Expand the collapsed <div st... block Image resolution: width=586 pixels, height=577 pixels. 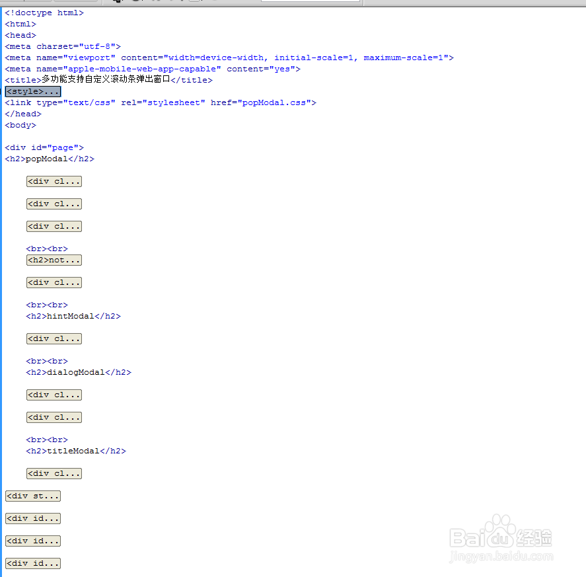33,496
